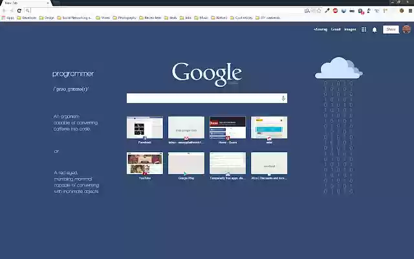Open the Chrome hamburger menu
The width and height of the screenshot is (414, 259).
point(410,10)
